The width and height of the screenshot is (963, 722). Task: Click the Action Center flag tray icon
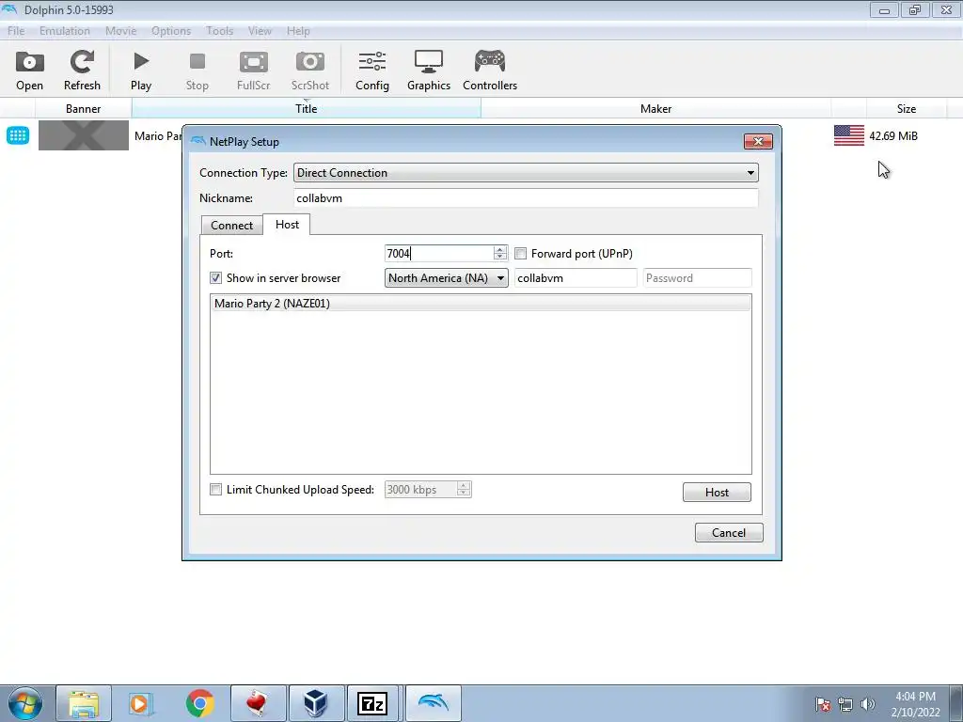click(x=823, y=704)
